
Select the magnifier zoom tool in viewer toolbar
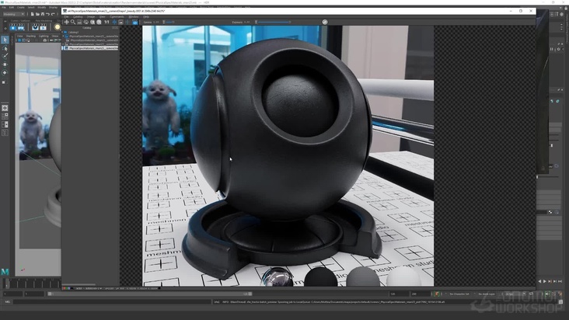tap(73, 22)
